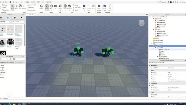
Task: Open the Terrain Editor
Action: click(41, 7)
